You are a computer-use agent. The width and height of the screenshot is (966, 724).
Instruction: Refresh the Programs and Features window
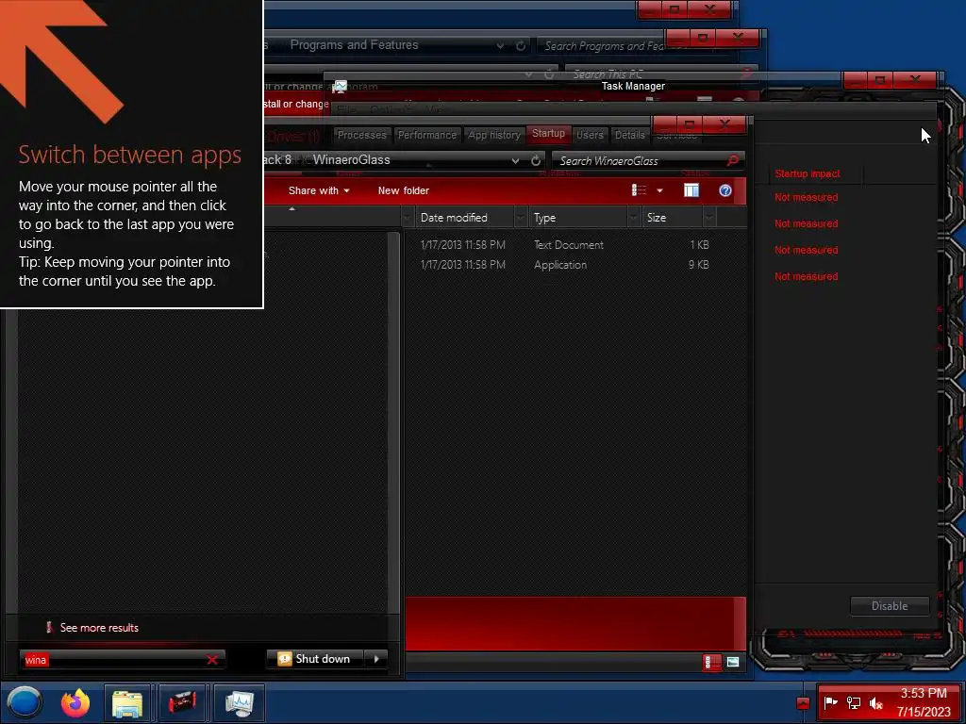point(521,45)
